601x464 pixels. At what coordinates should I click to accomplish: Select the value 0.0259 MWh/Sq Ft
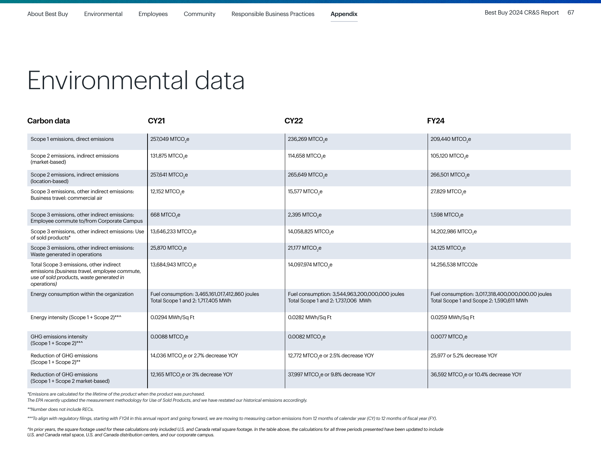coord(452,317)
